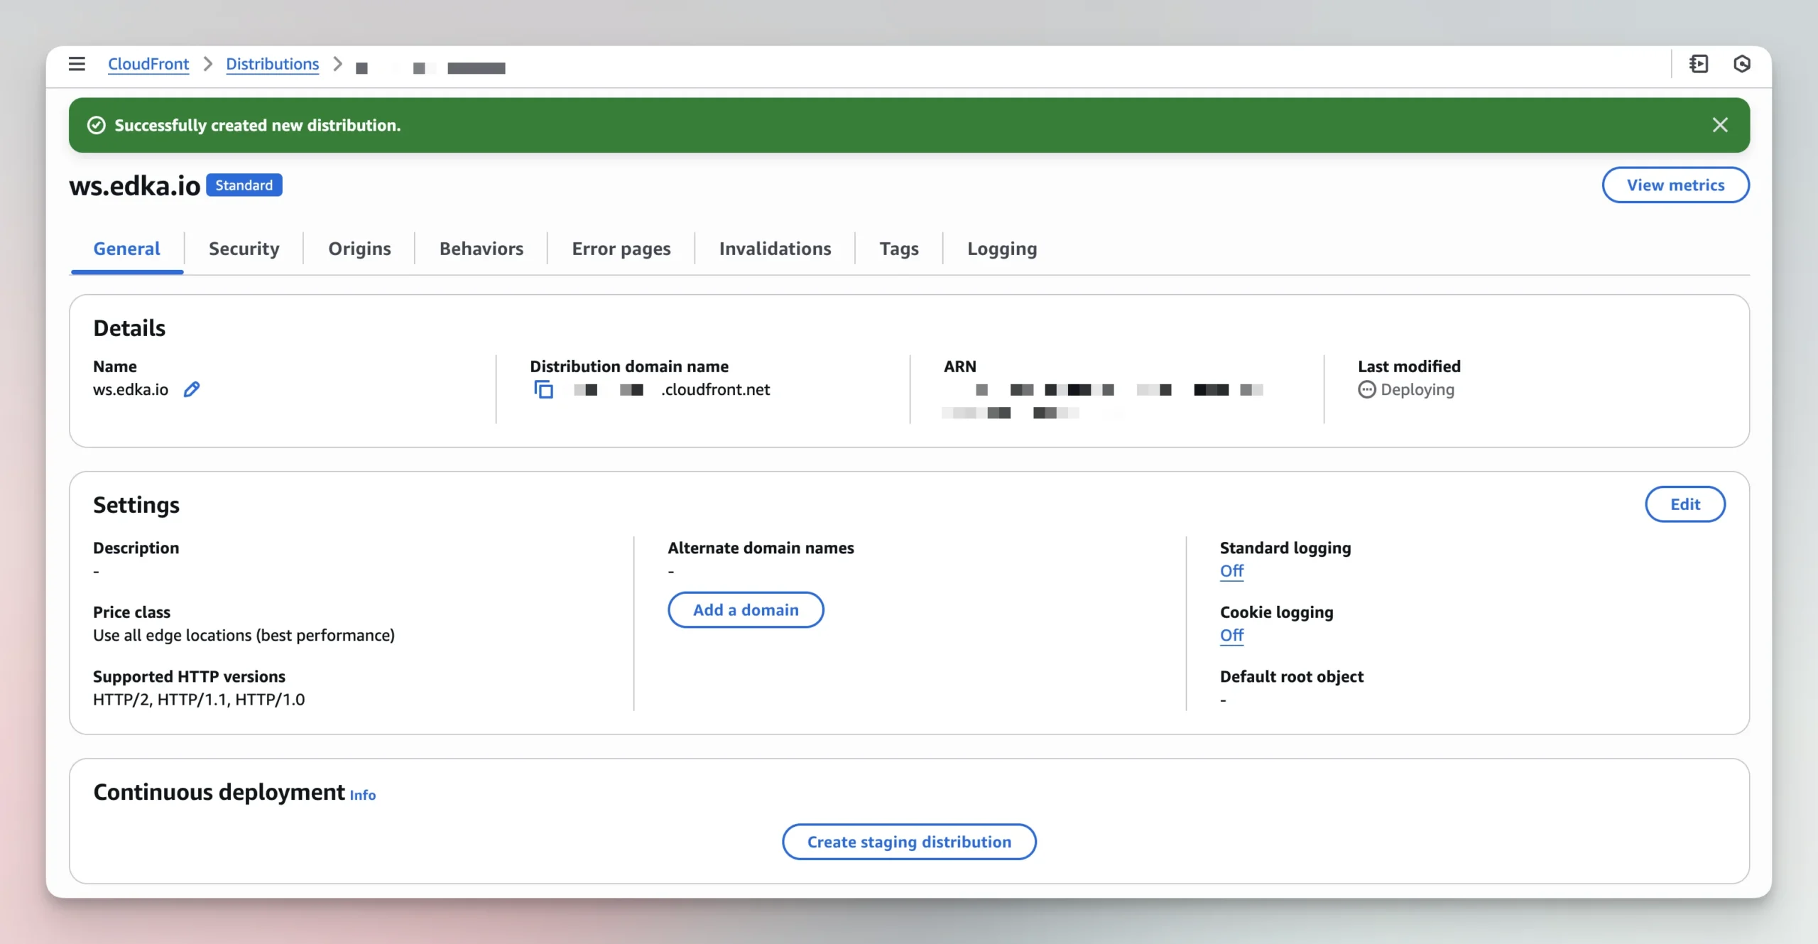Click the success checkmark icon in the banner
This screenshot has height=944, width=1818.
[96, 125]
